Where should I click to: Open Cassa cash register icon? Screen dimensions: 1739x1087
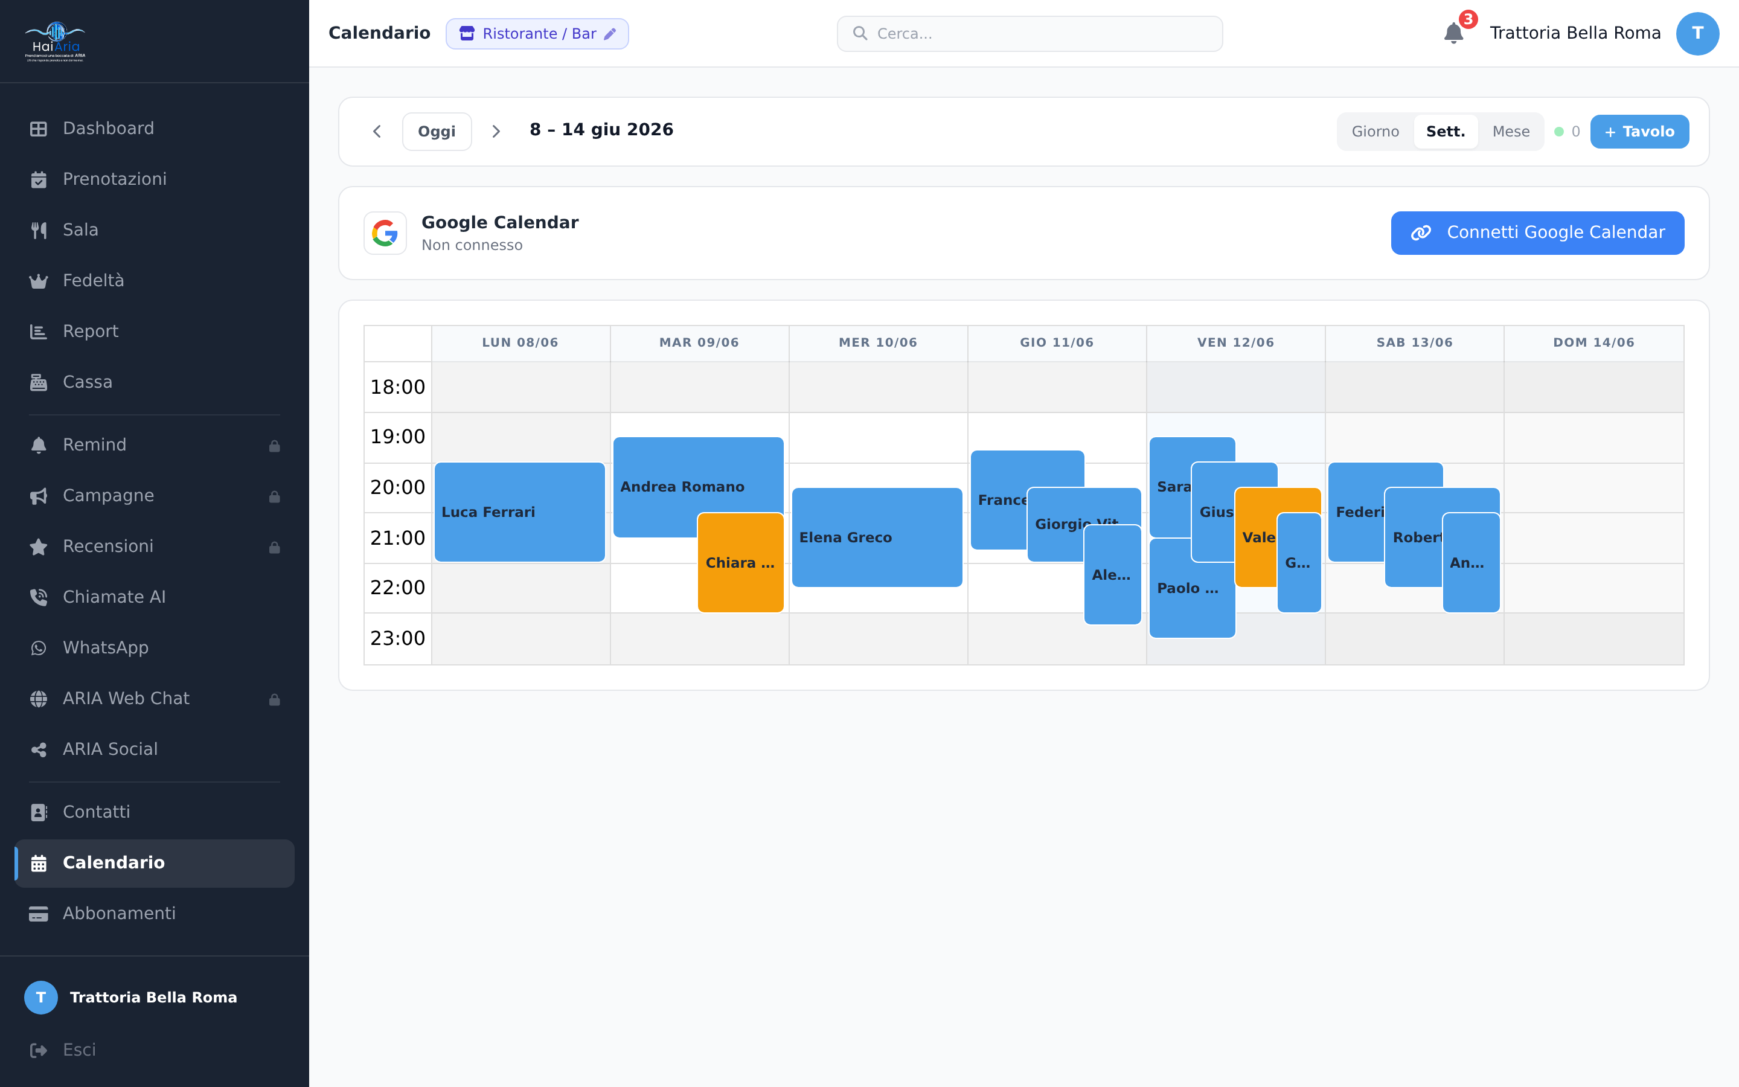point(39,382)
